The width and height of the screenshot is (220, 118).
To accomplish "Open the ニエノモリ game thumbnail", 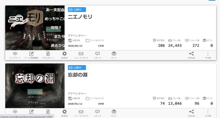I will point(35,28).
